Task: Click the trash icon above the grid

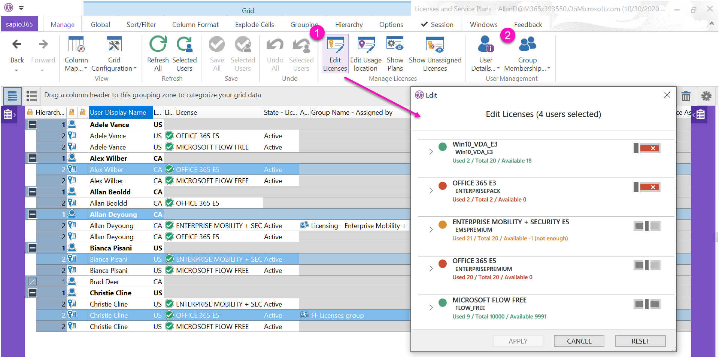Action: (x=686, y=96)
